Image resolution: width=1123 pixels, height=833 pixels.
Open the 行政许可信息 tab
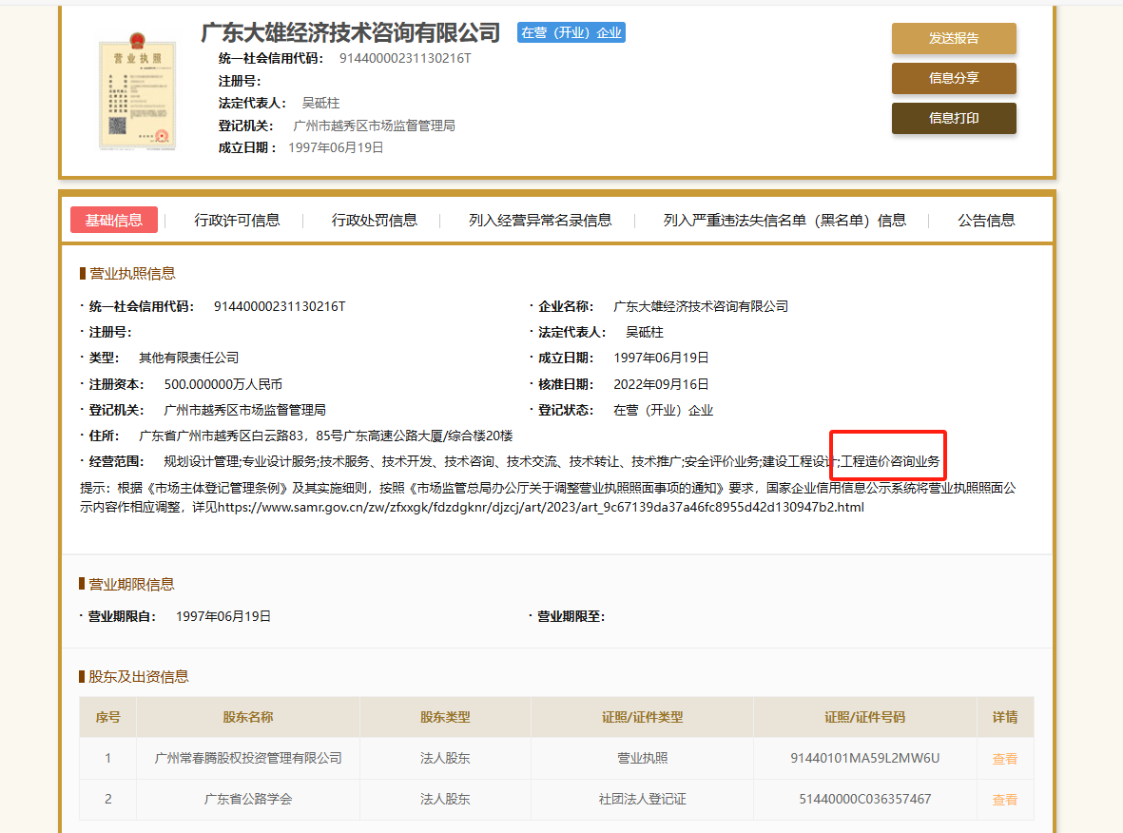(x=235, y=220)
